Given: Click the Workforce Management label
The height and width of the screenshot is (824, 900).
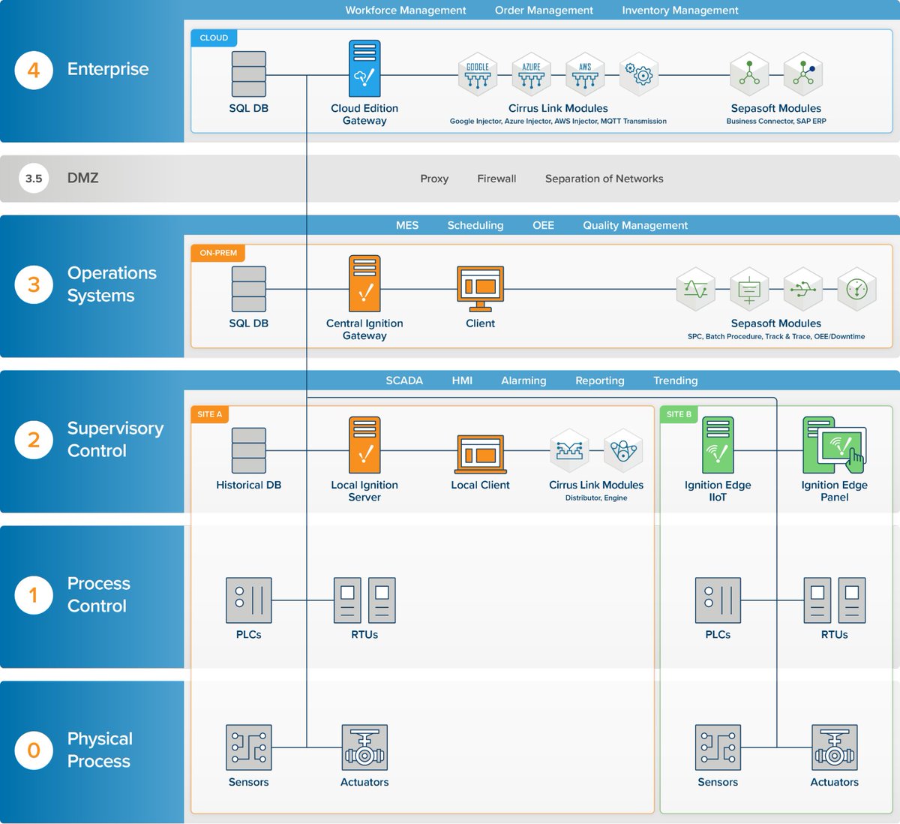Looking at the screenshot, I should click(x=406, y=11).
